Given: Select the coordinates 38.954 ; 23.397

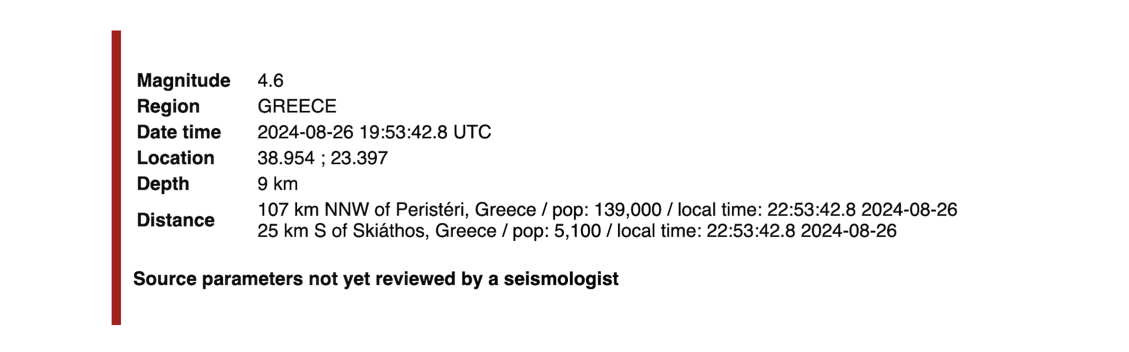Looking at the screenshot, I should pyautogui.click(x=322, y=158).
